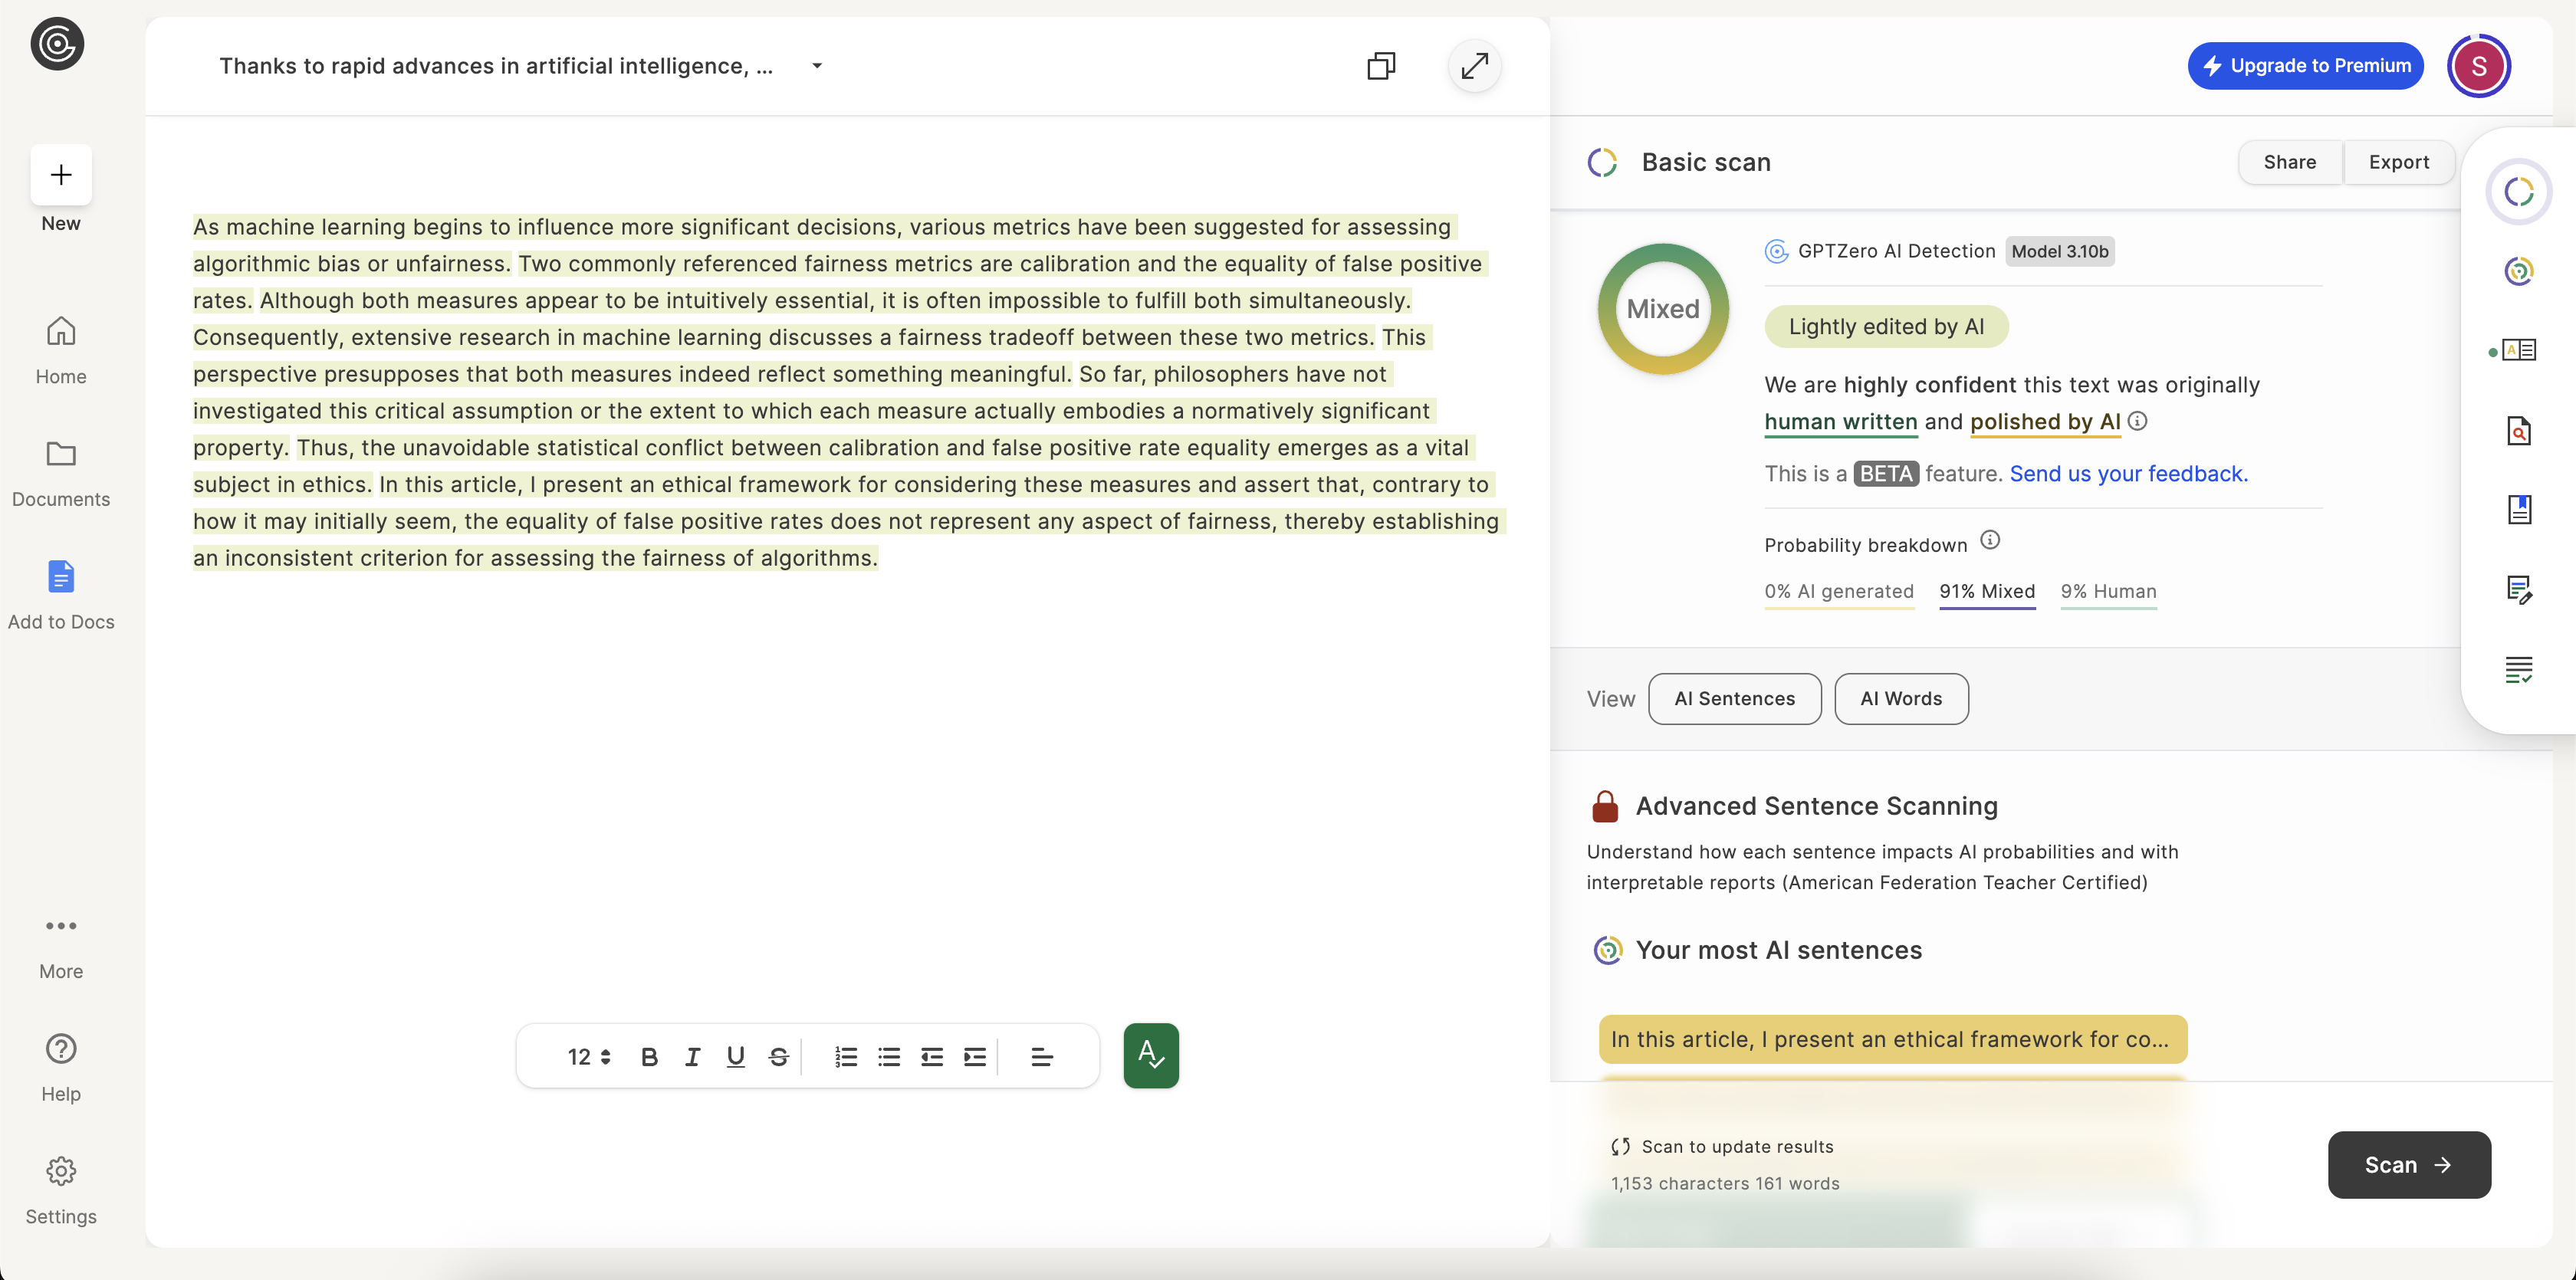Switch view to AI Words
The width and height of the screenshot is (2576, 1280).
click(x=1900, y=698)
